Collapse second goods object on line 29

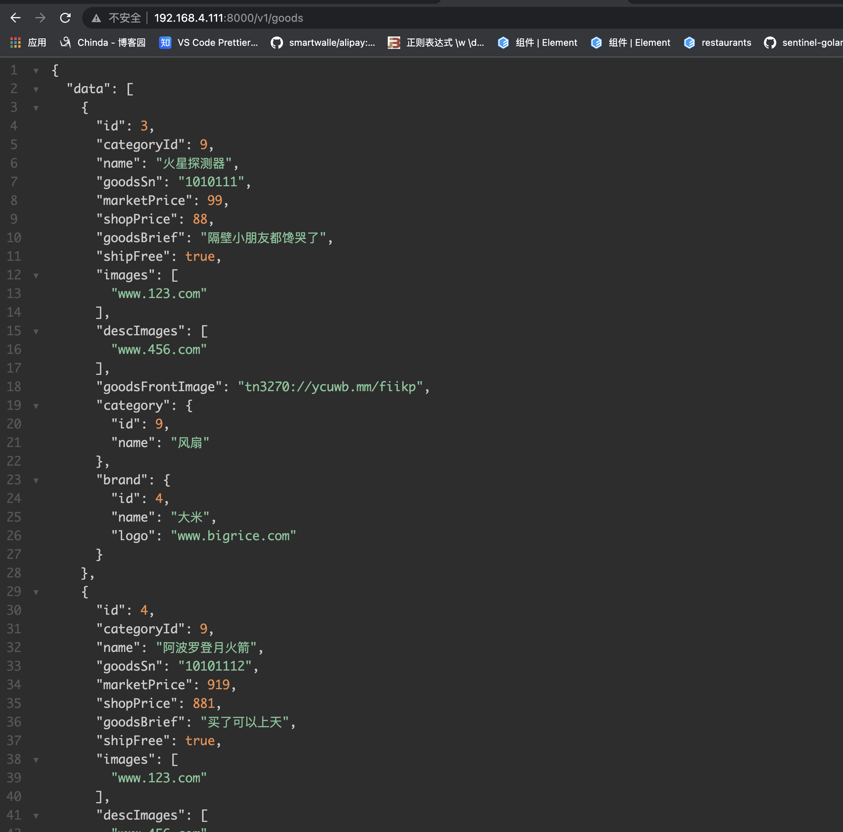(36, 592)
